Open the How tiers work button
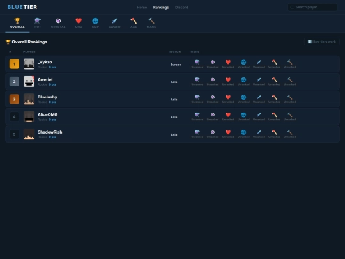Viewport: 345px width, 259px height. pos(321,42)
